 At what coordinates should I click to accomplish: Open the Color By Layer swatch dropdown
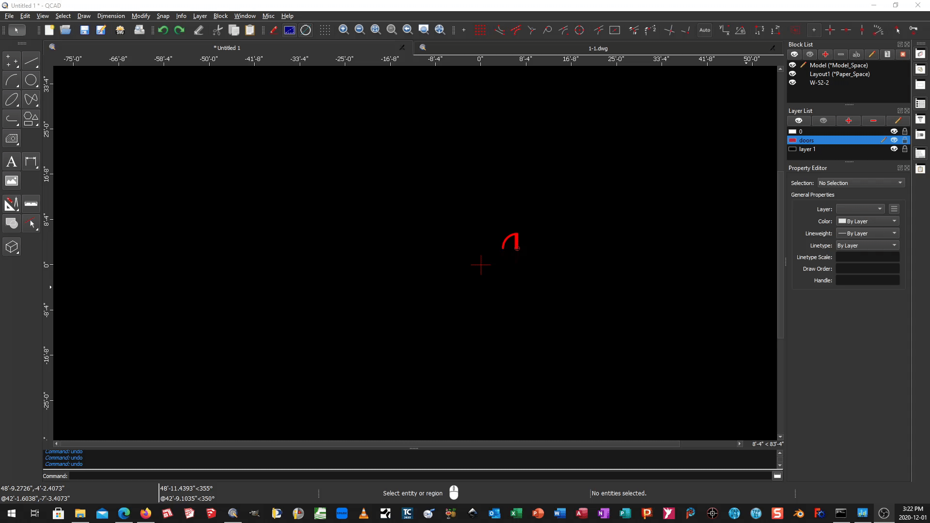tap(867, 221)
